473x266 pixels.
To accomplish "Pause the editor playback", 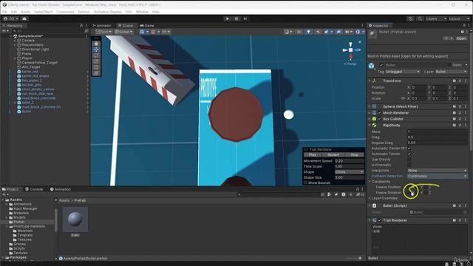I will coord(236,18).
